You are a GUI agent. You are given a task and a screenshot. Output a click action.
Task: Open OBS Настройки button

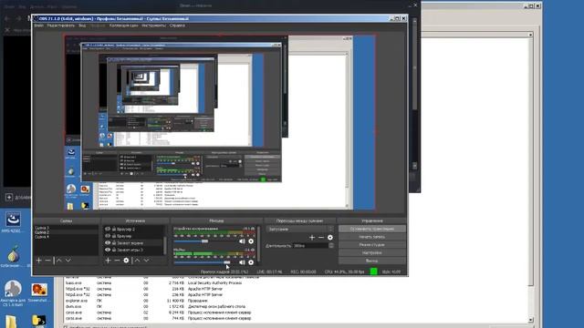coord(372,253)
